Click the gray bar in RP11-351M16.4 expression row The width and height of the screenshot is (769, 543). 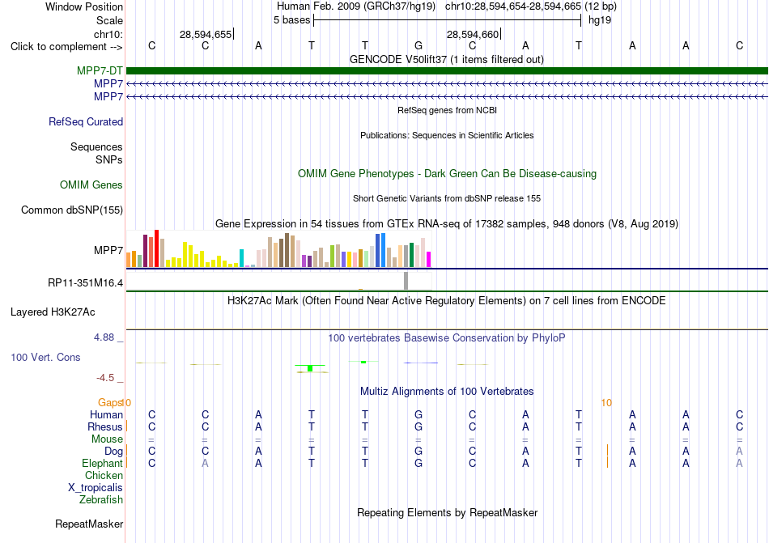pyautogui.click(x=406, y=281)
